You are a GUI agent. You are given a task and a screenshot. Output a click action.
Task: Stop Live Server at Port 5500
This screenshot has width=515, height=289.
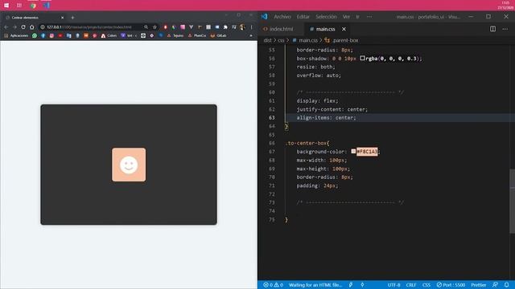[451, 285]
